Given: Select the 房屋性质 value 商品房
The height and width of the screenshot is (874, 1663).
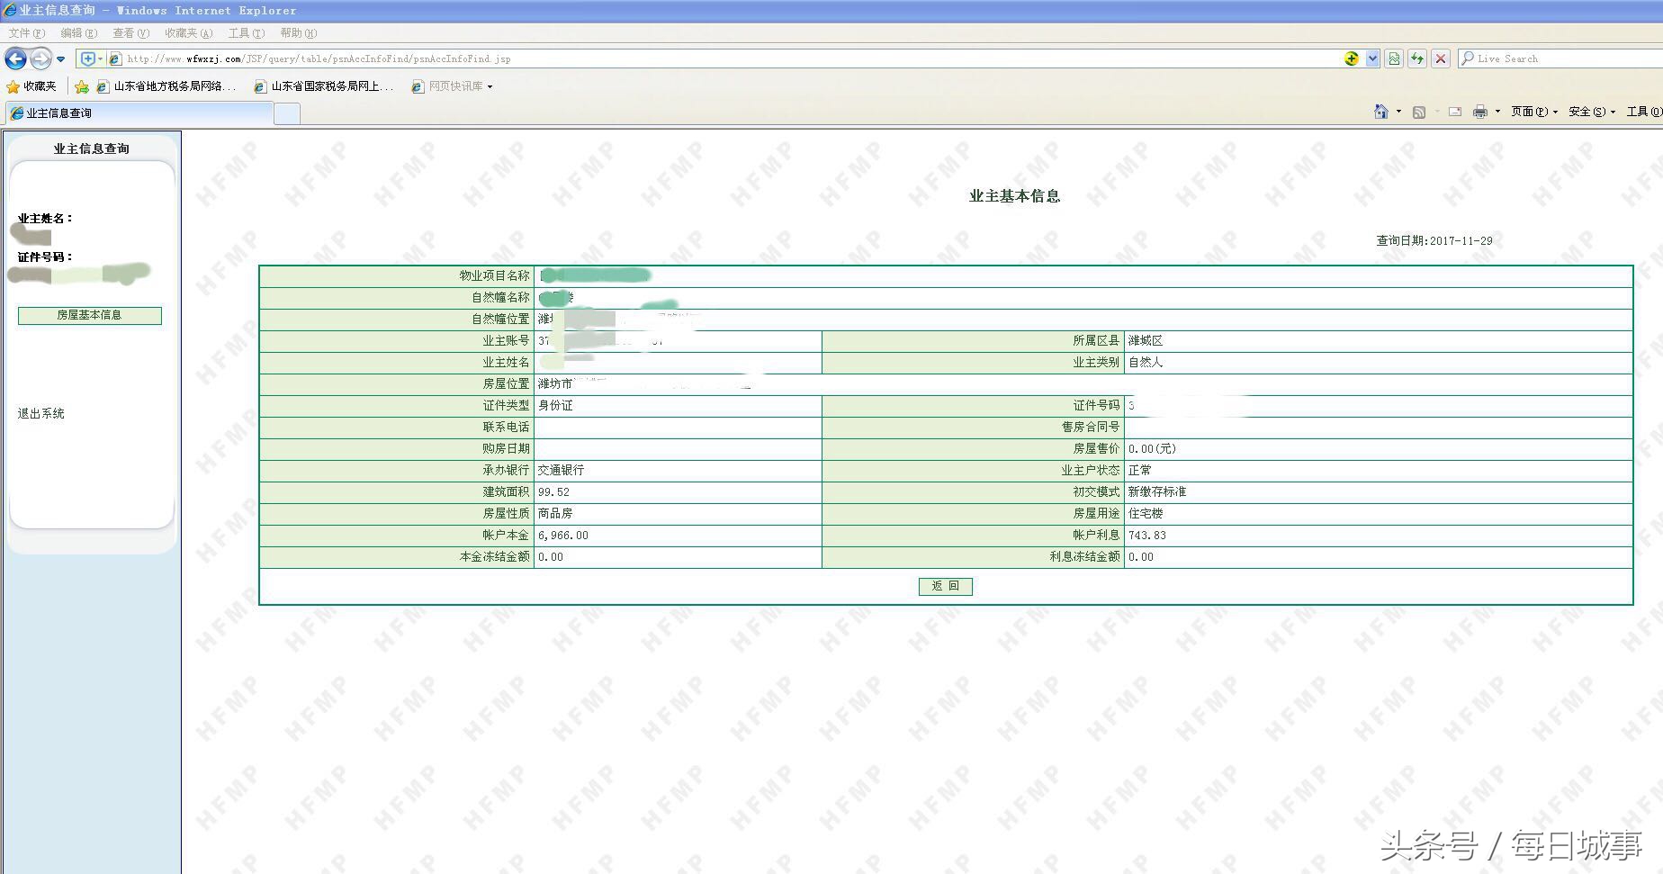Looking at the screenshot, I should (x=555, y=513).
